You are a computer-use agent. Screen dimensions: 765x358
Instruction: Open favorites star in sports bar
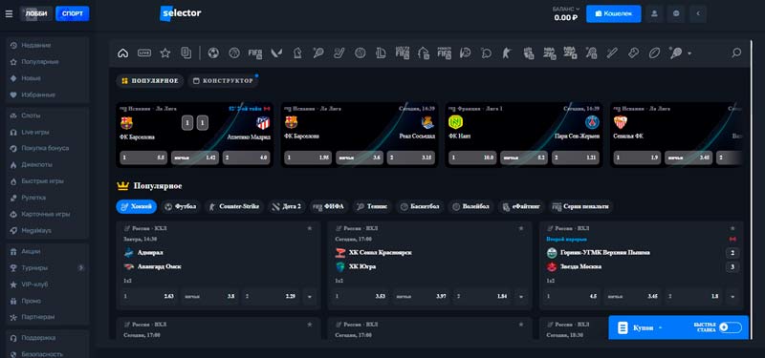pos(165,53)
